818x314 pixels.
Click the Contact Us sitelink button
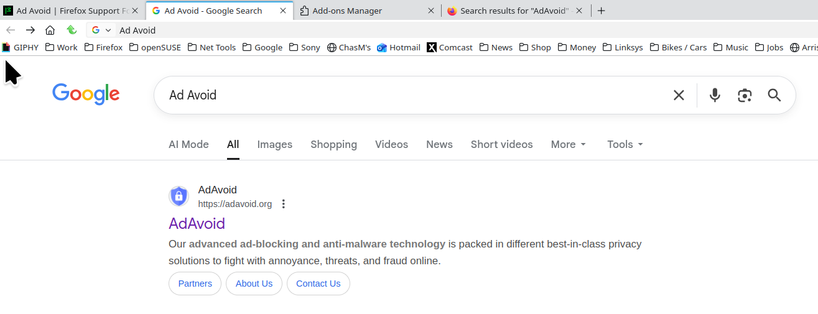click(318, 284)
